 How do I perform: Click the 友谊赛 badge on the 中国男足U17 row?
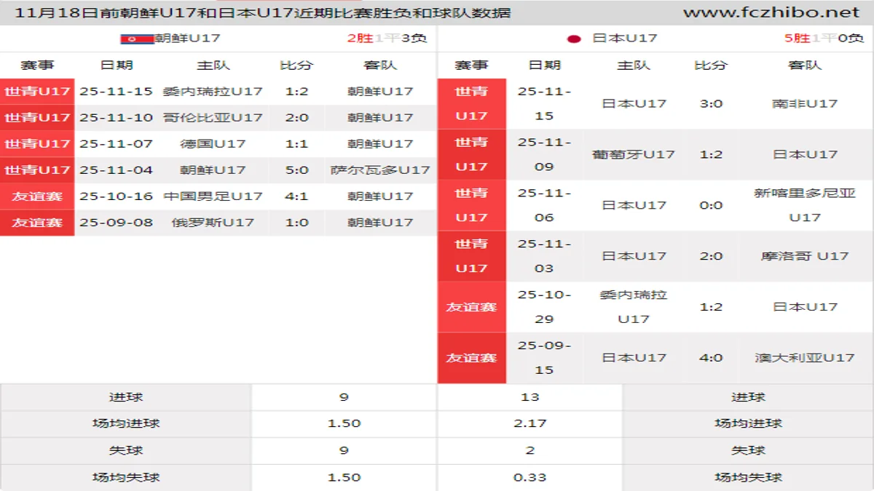37,196
